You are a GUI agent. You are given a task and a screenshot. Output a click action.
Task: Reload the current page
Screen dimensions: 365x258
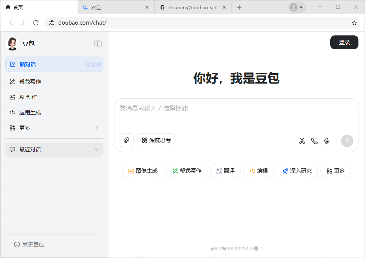35,23
